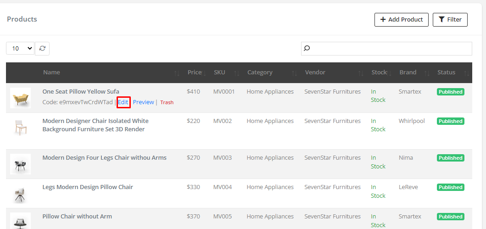The height and width of the screenshot is (229, 486).
Task: Sort by Price column arrows
Action: coord(204,73)
